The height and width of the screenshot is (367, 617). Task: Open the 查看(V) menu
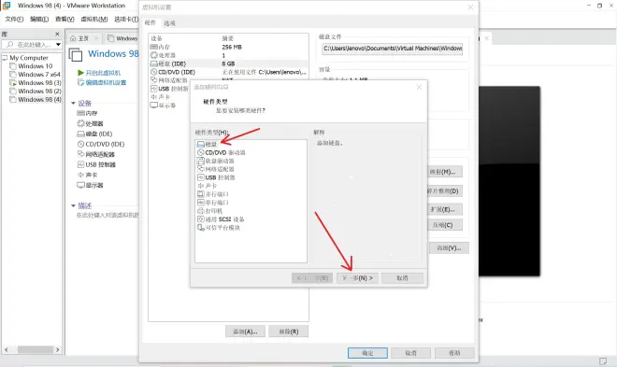coord(65,19)
